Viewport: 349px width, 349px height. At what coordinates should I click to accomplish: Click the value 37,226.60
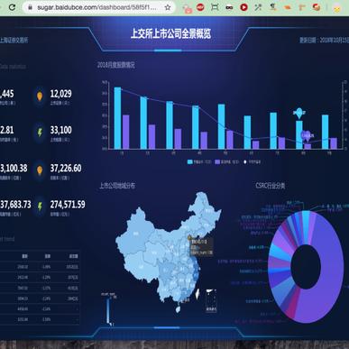tap(66, 168)
